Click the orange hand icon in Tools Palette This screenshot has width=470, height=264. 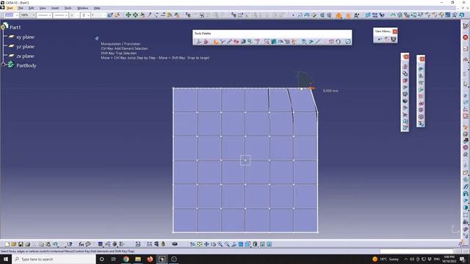tap(216, 42)
